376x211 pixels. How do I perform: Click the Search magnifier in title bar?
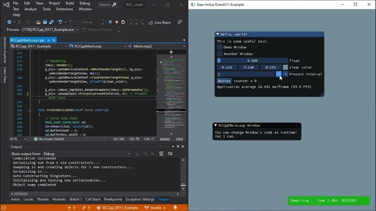click(115, 4)
